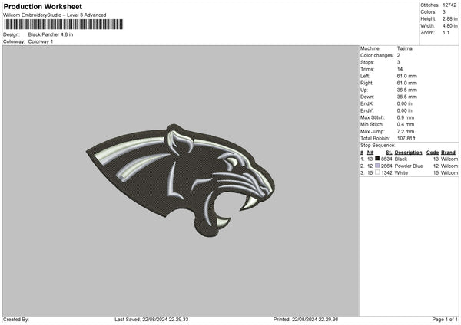Click the barcode under the header
This screenshot has width=461, height=325.
[64, 25]
